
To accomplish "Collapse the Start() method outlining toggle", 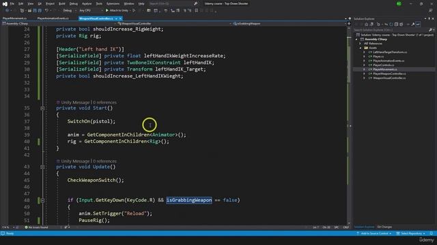I will tap(42, 108).
